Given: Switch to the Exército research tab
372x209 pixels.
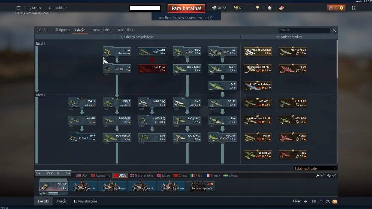Looking at the screenshot, I should (x=42, y=30).
